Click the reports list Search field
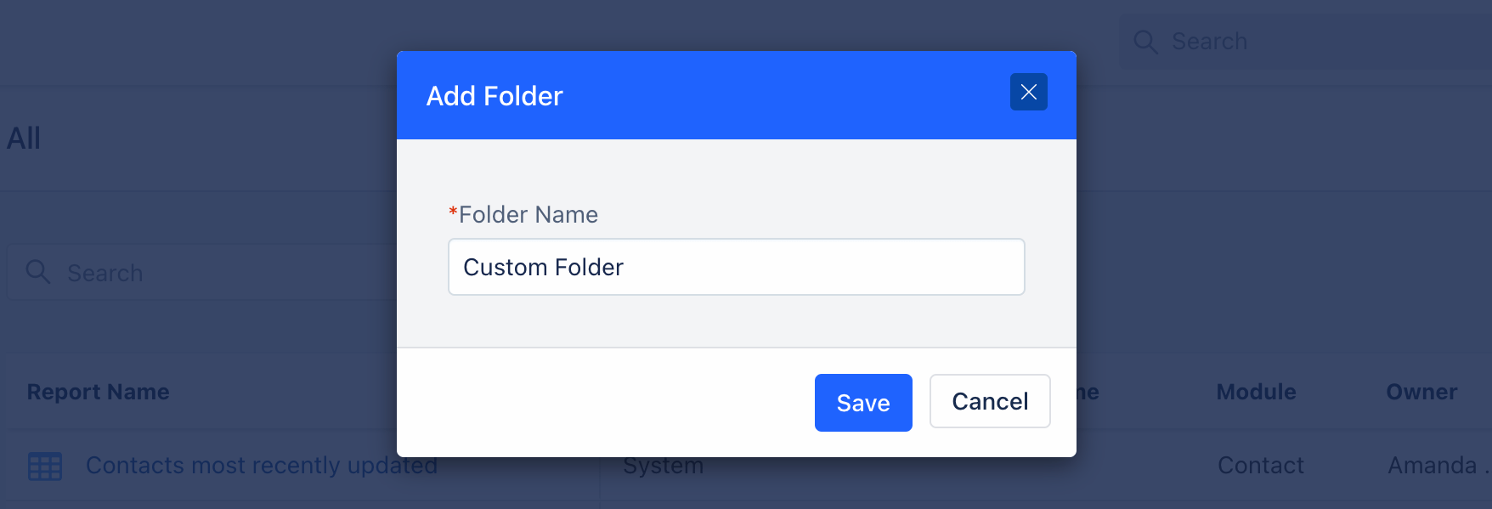This screenshot has width=1492, height=509. 170,272
